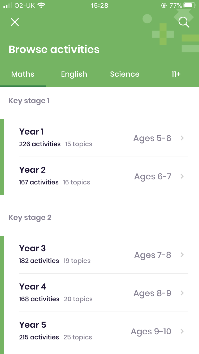199x354 pixels.
Task: Open Year 1 activities title
Action: (x=31, y=132)
